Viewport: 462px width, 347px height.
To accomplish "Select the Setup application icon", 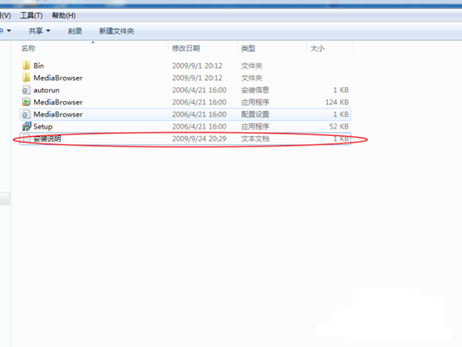I will [26, 126].
